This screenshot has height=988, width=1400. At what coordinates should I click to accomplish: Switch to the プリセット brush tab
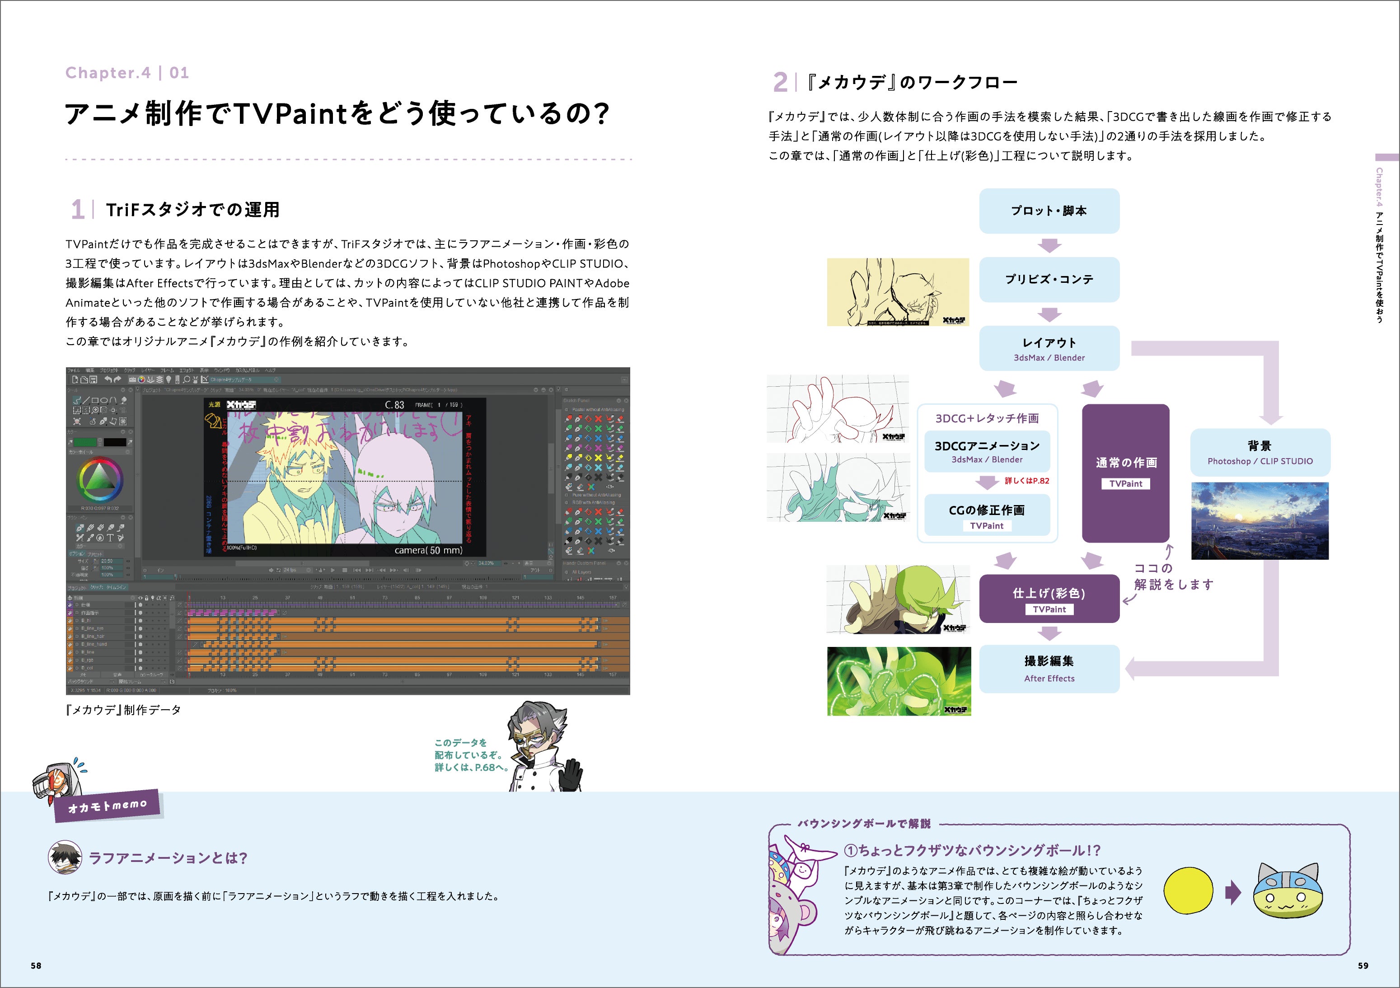click(x=95, y=554)
